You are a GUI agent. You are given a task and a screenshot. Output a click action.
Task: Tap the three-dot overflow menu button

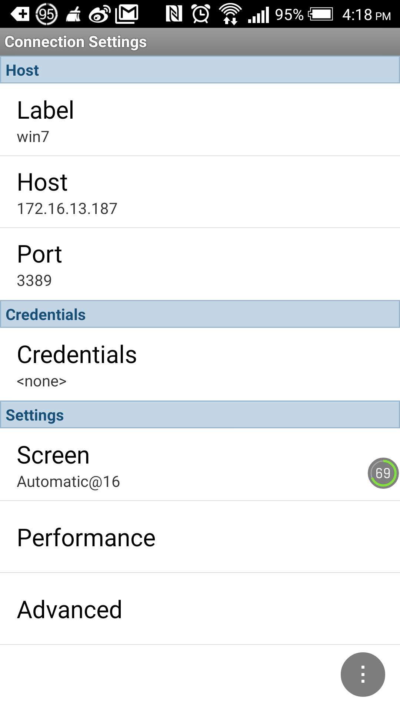point(363,674)
